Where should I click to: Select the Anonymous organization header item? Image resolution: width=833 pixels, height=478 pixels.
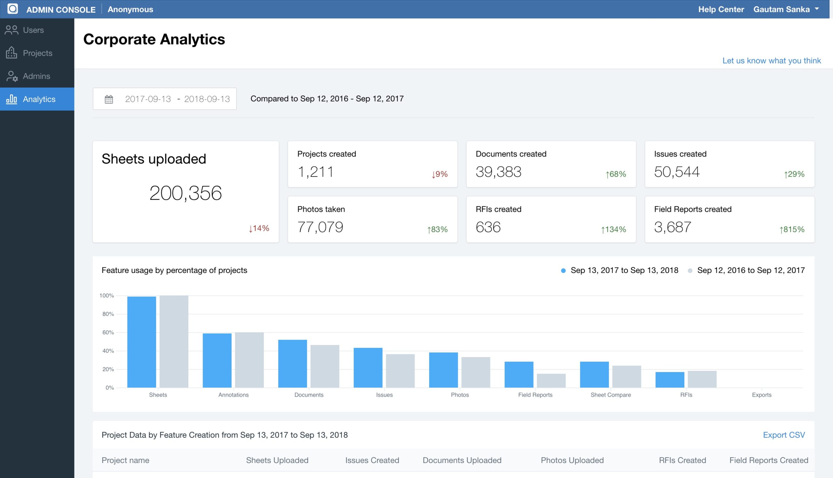pyautogui.click(x=130, y=9)
